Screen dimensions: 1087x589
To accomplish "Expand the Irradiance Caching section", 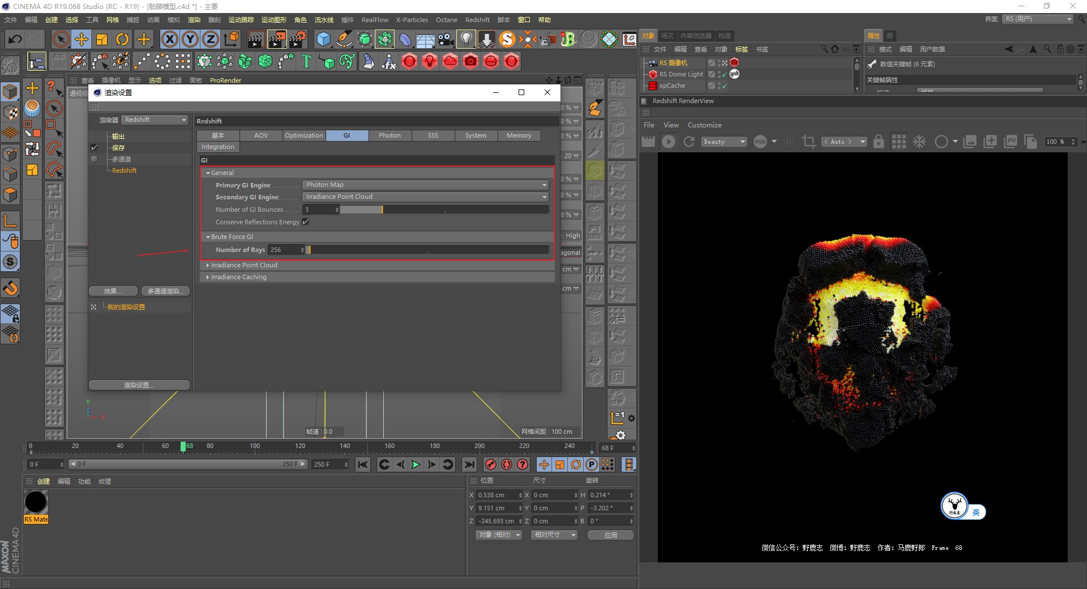I will 208,278.
